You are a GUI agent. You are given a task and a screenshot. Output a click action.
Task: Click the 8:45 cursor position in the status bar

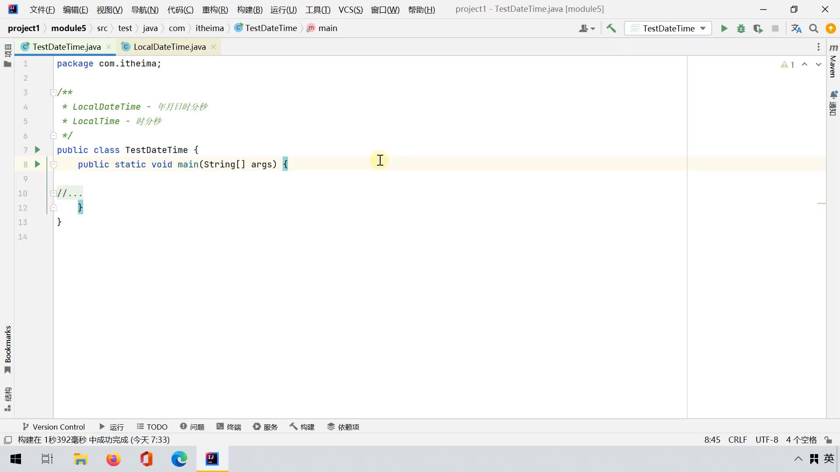[x=712, y=440]
